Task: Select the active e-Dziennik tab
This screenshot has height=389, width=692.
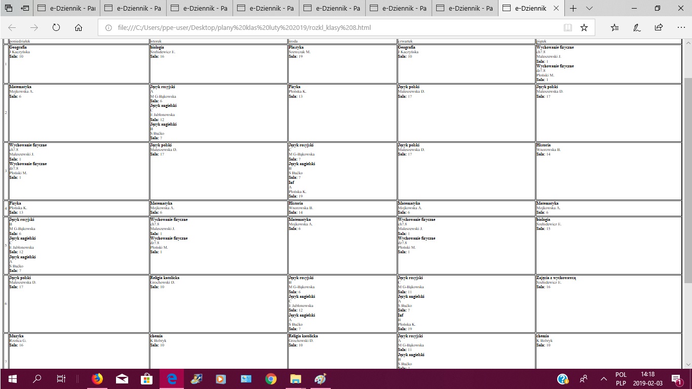Action: click(x=529, y=9)
